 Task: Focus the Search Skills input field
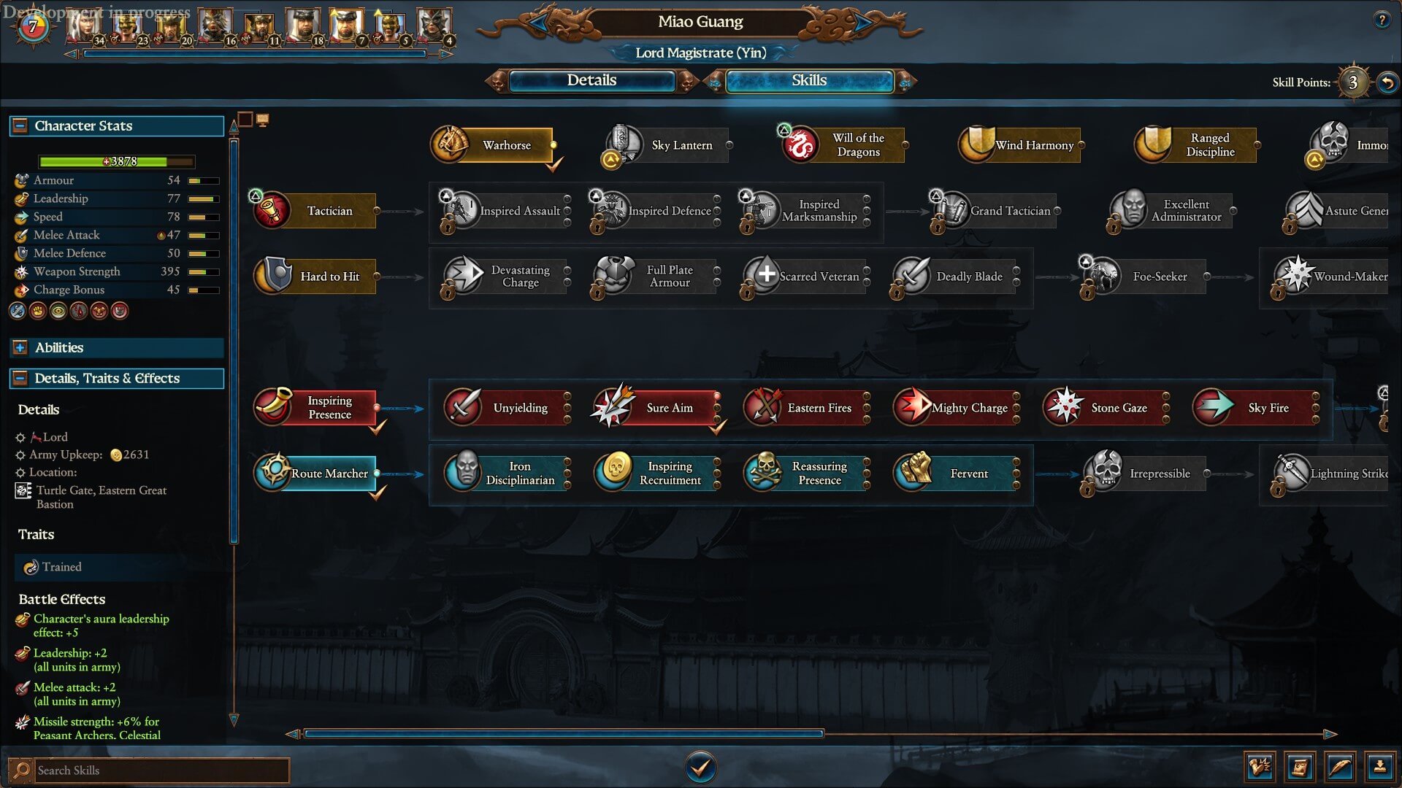(162, 770)
